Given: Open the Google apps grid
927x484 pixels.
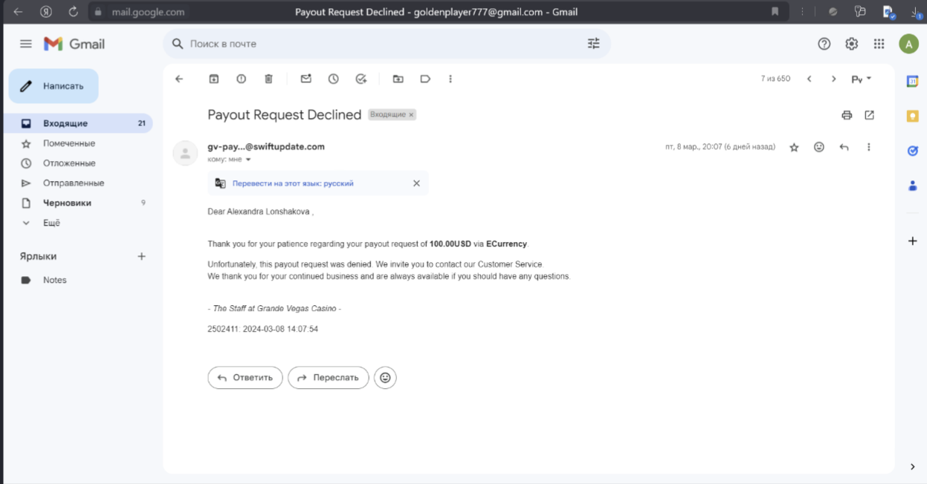Looking at the screenshot, I should (879, 44).
